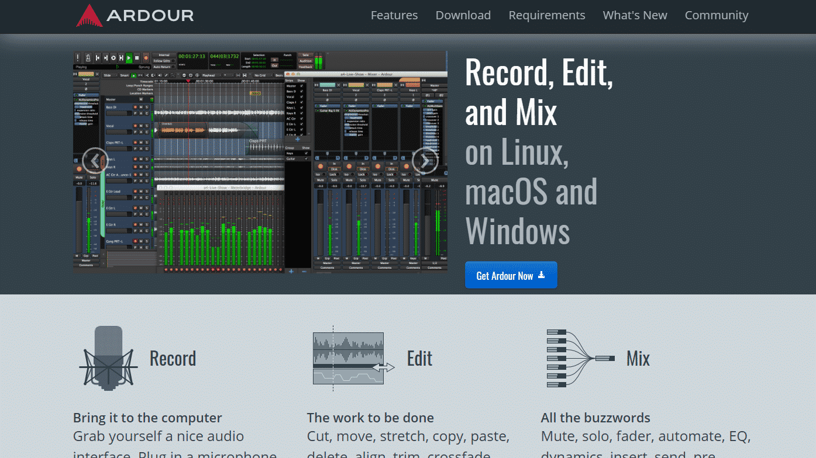Click the 'Grab yourself a nice audio' line
The image size is (816, 458).
point(159,436)
